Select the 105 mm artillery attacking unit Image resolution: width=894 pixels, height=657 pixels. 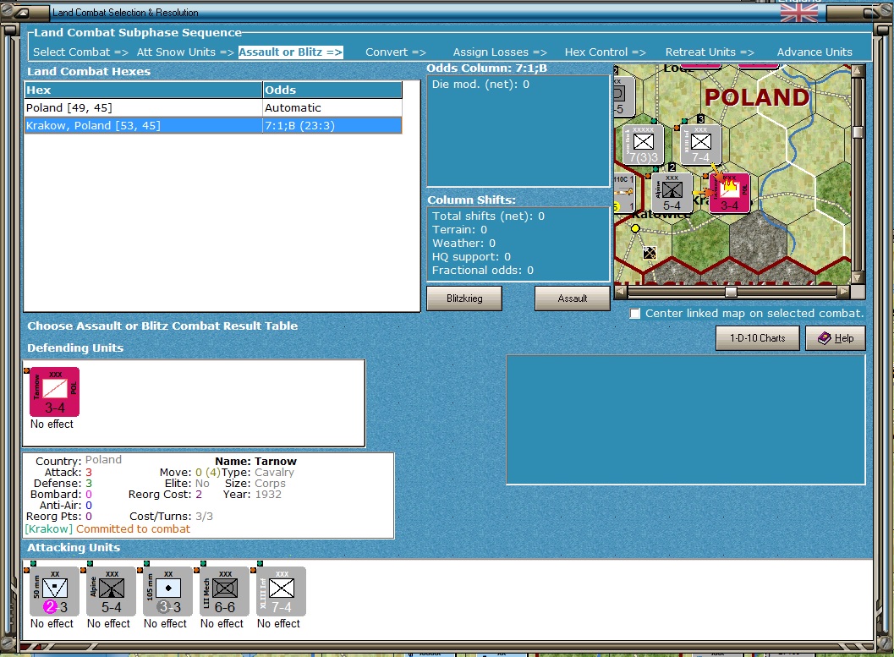coord(167,591)
